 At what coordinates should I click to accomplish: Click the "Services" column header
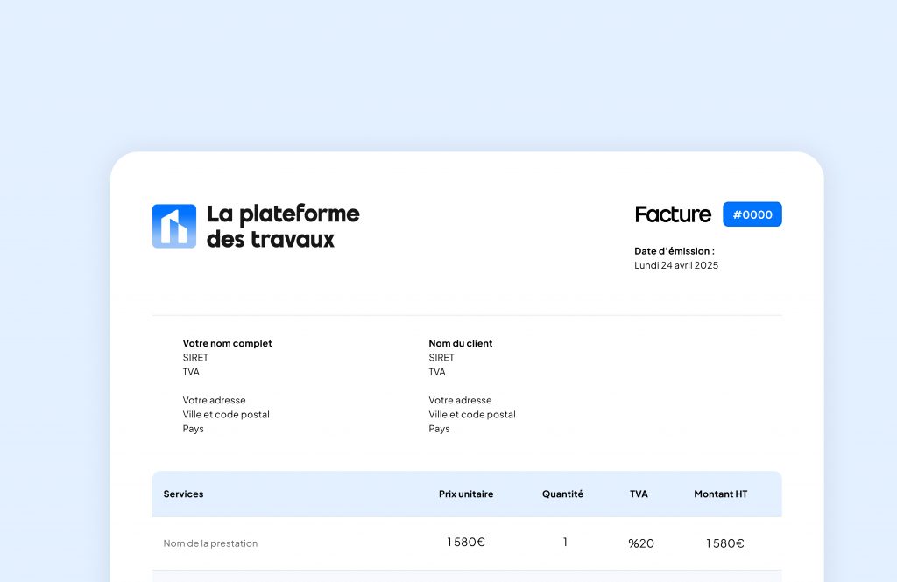pyautogui.click(x=183, y=494)
